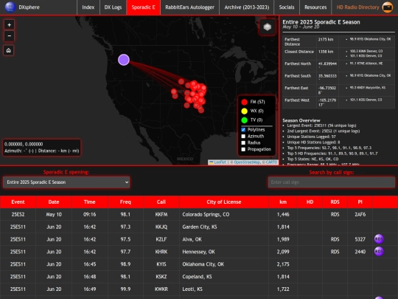Click the KZLF call sign cell
The image size is (398, 299).
click(161, 239)
